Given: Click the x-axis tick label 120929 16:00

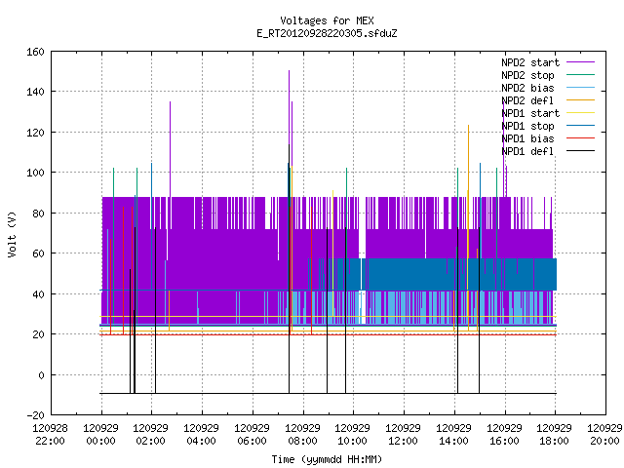Looking at the screenshot, I should click(504, 435).
